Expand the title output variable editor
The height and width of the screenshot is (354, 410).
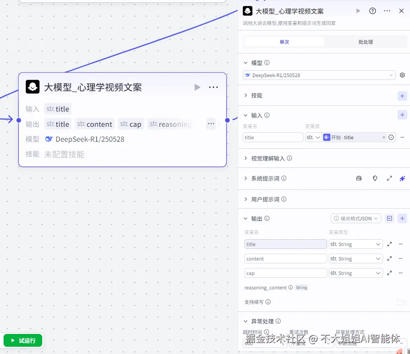click(x=389, y=244)
